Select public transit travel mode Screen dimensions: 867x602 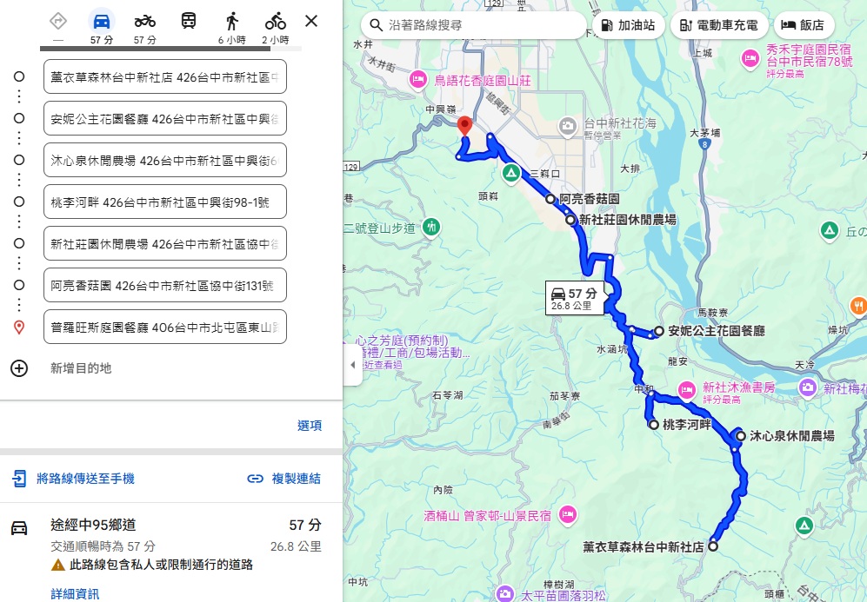point(189,22)
